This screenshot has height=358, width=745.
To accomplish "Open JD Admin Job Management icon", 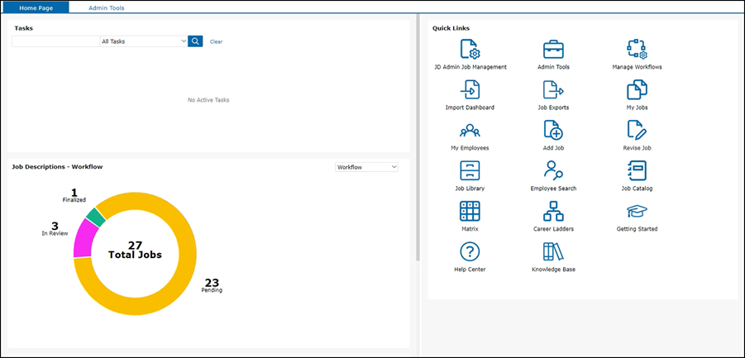I will [470, 50].
